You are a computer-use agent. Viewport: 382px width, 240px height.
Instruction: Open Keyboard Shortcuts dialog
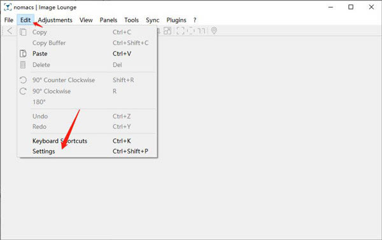click(88, 141)
